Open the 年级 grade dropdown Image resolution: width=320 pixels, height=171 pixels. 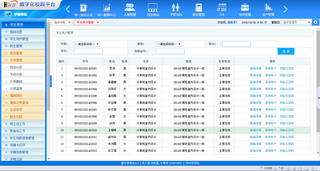point(87,44)
